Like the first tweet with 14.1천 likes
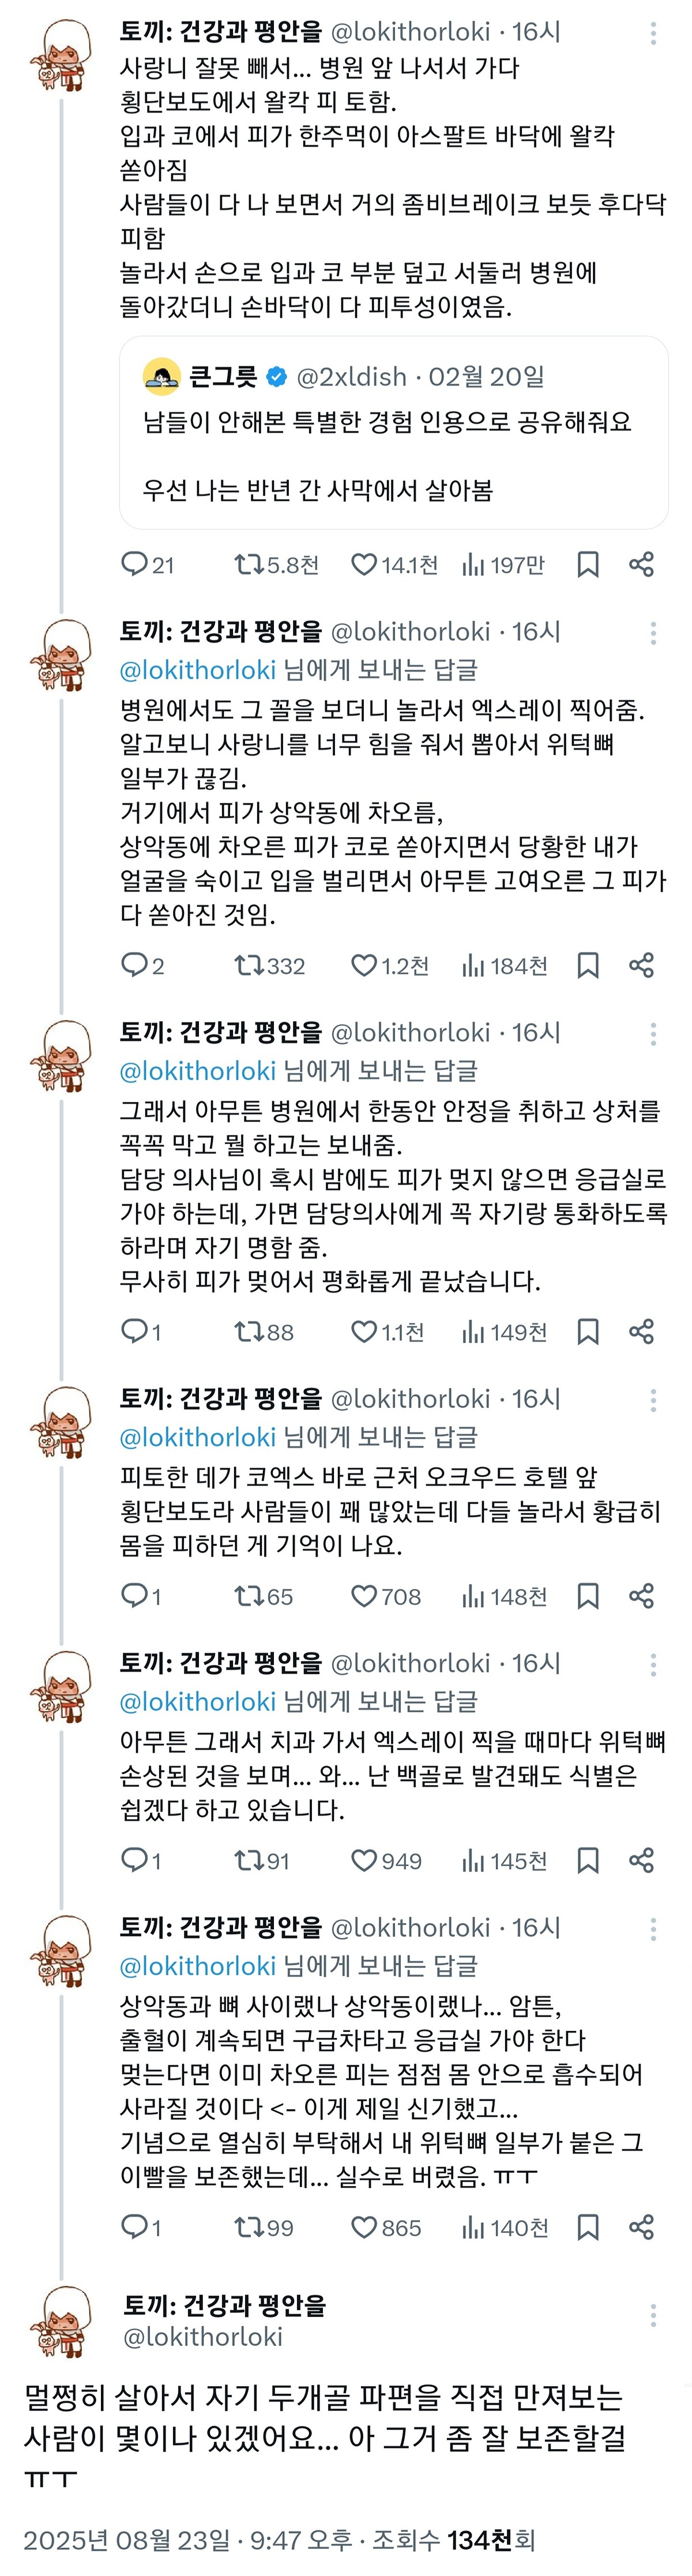 tap(364, 565)
